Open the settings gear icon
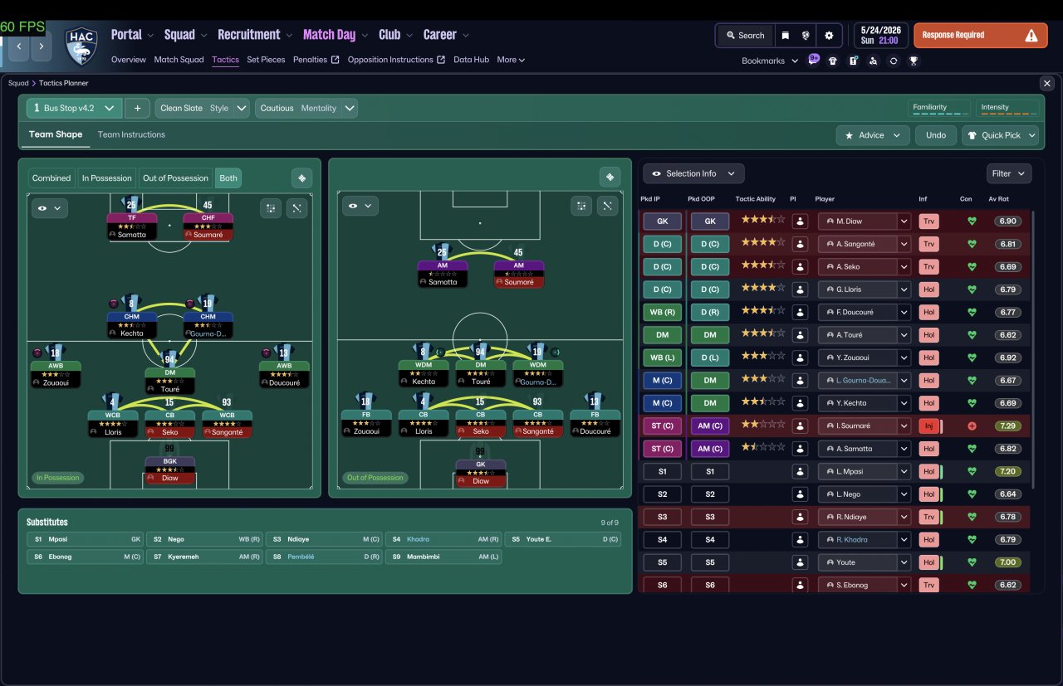1063x686 pixels. [x=829, y=36]
